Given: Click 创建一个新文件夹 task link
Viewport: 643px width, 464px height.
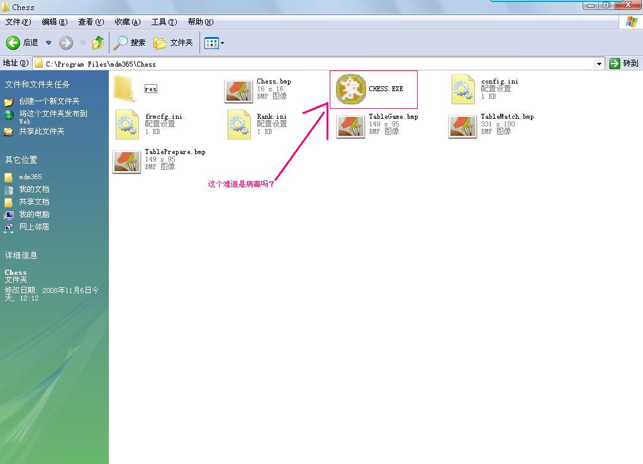Looking at the screenshot, I should click(49, 101).
